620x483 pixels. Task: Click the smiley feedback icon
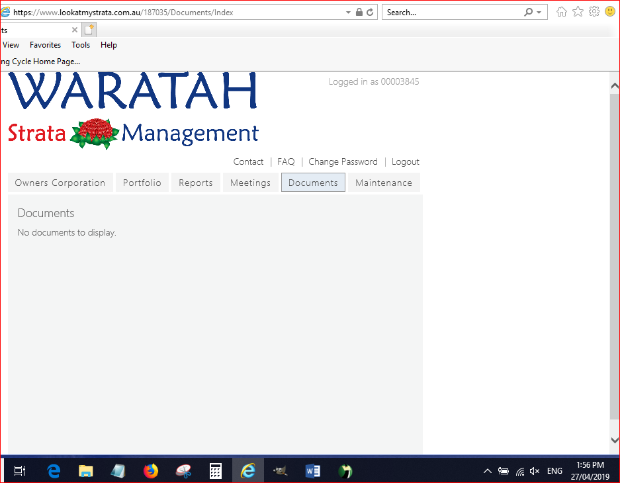[x=610, y=12]
